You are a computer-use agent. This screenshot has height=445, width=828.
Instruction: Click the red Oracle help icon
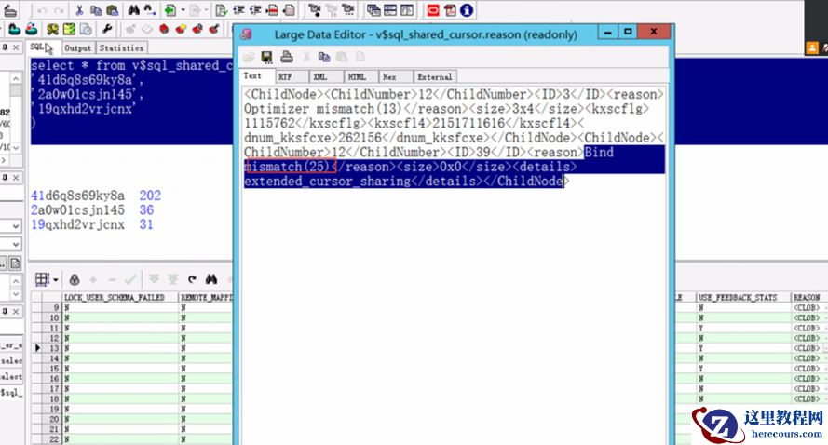(x=433, y=10)
